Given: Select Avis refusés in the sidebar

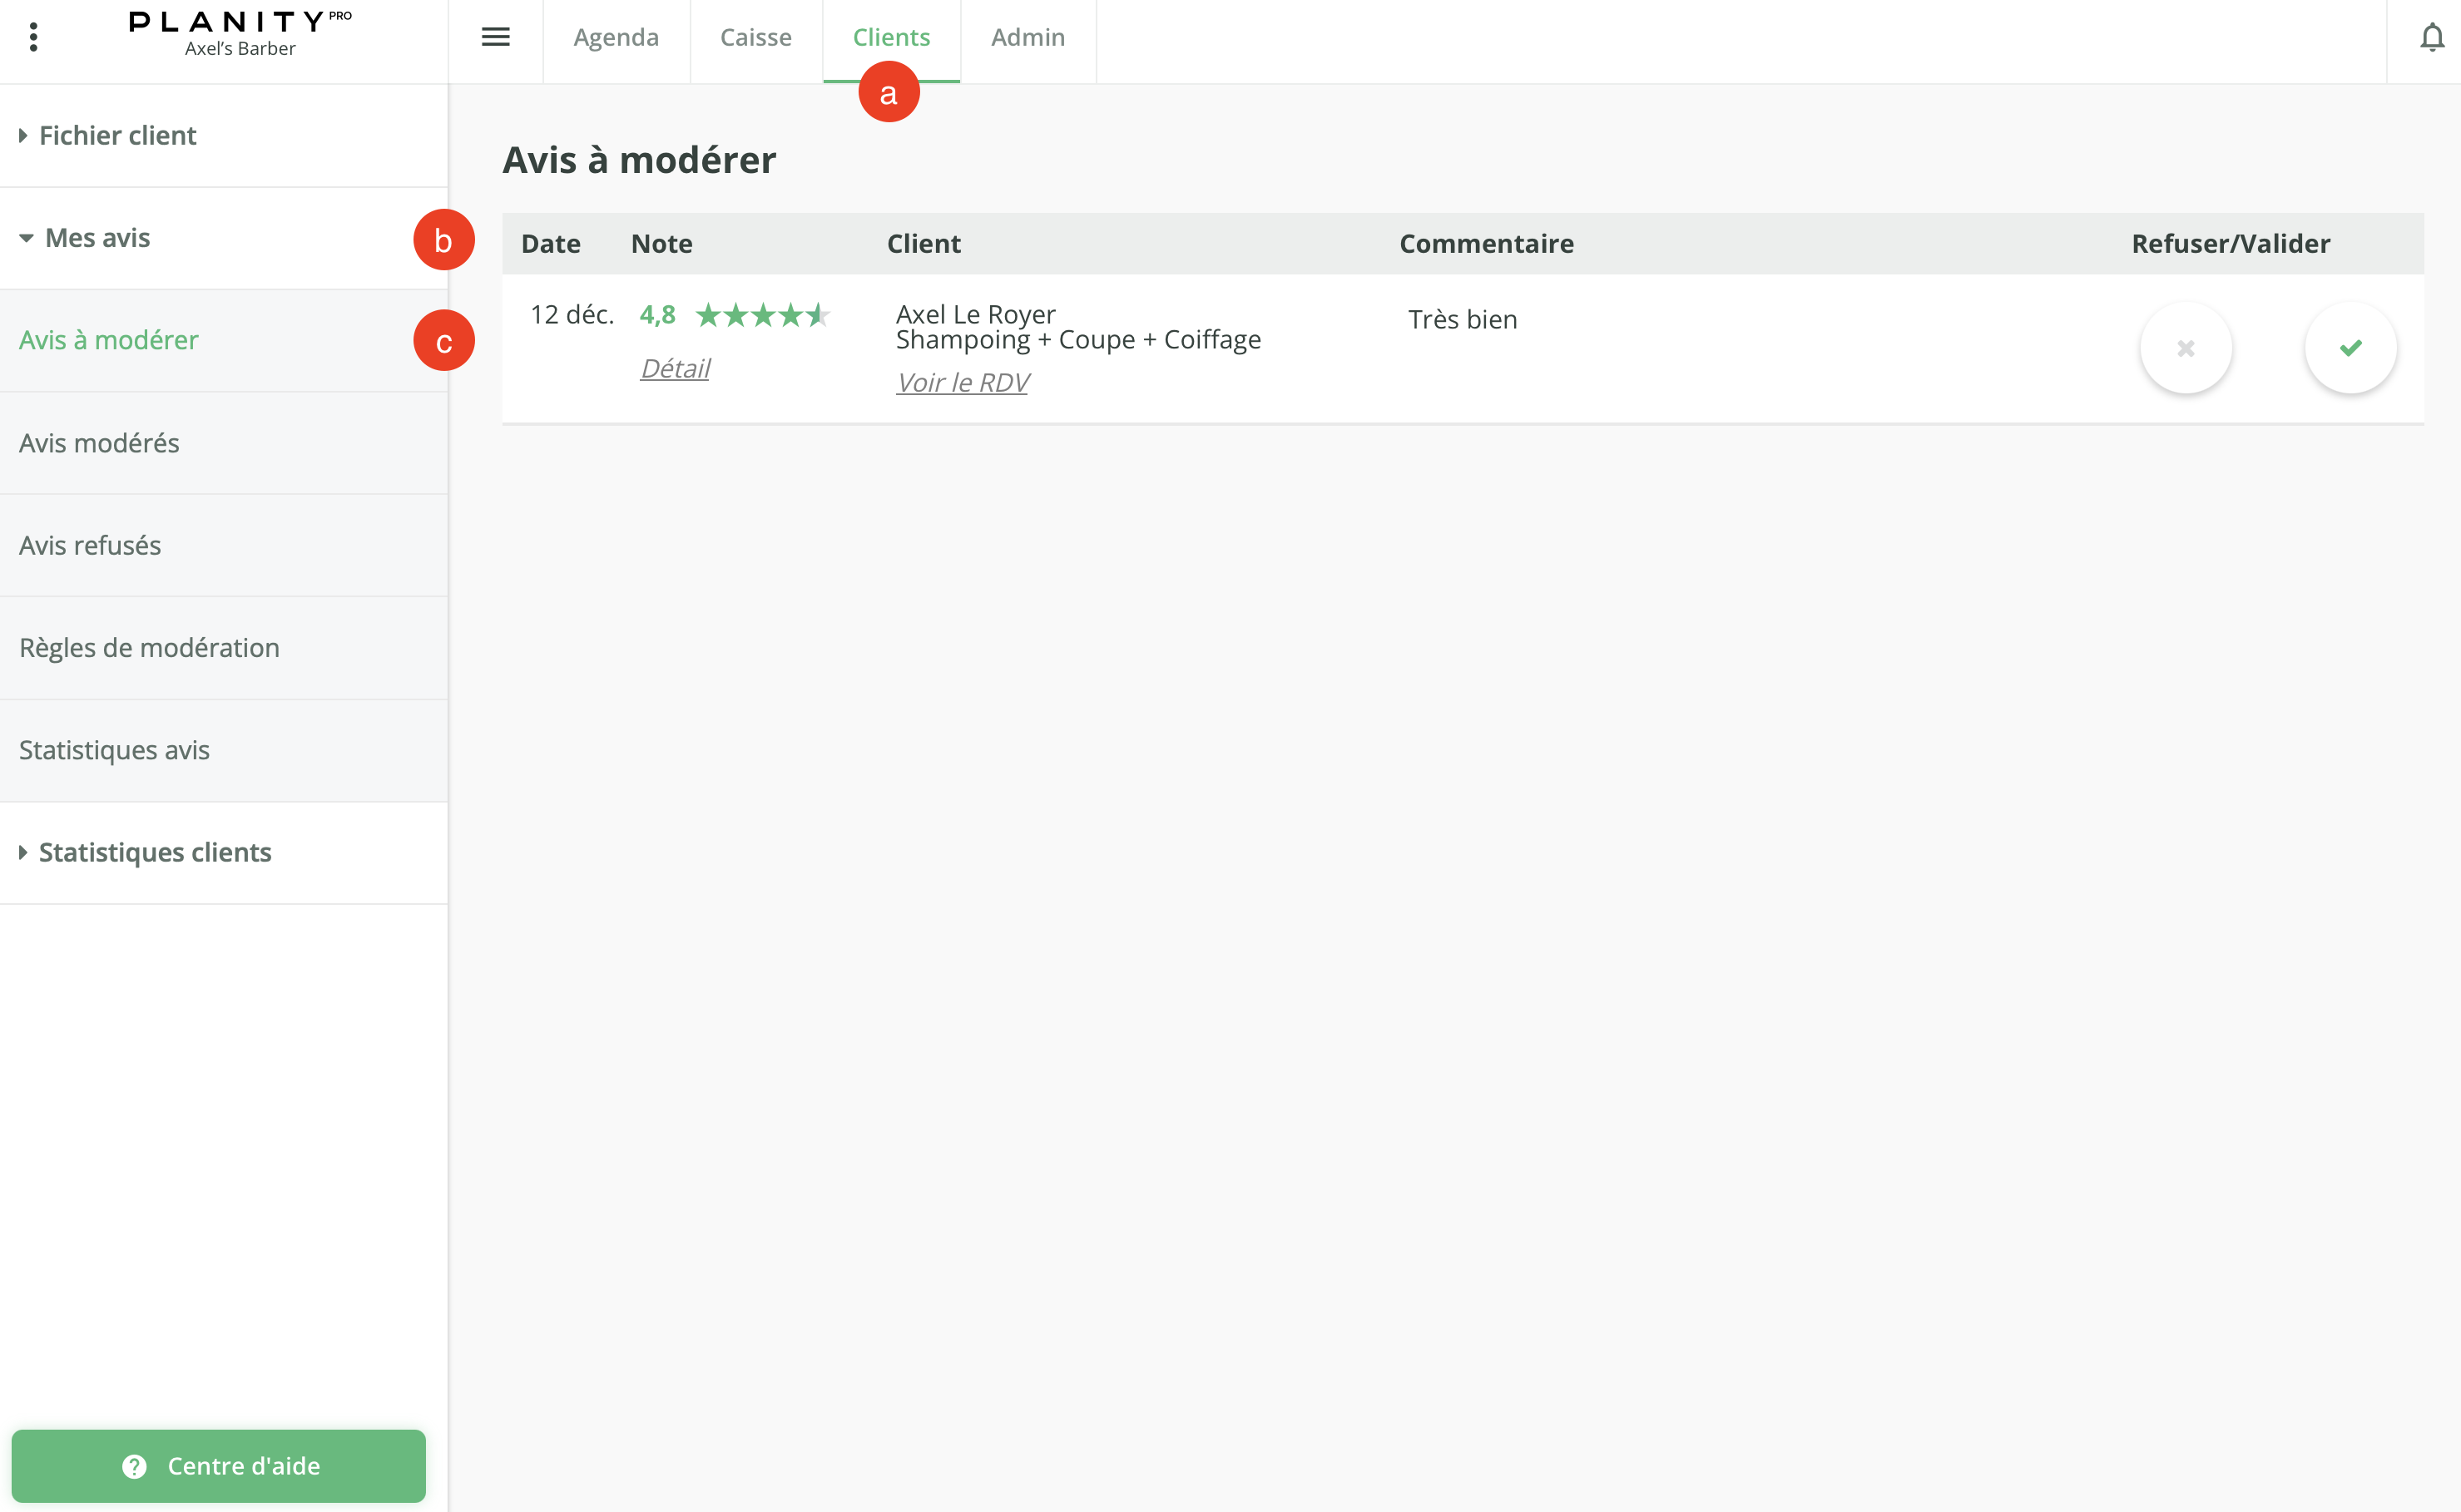Looking at the screenshot, I should [x=90, y=546].
